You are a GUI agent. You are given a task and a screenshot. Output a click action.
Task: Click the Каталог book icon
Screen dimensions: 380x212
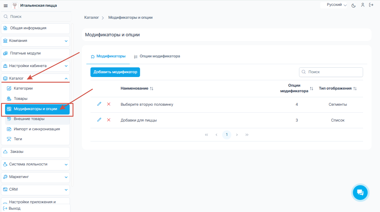(5, 78)
